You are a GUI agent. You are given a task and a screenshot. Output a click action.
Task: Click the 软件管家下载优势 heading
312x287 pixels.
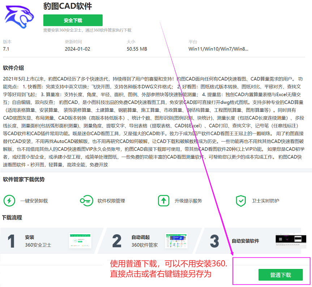pos(23,179)
